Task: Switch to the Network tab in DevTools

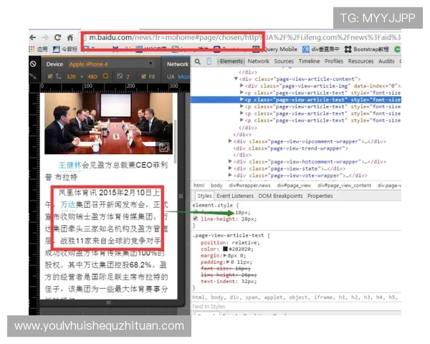Action: pos(258,62)
